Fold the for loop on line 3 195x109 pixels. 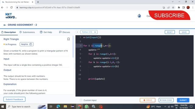click(82, 45)
